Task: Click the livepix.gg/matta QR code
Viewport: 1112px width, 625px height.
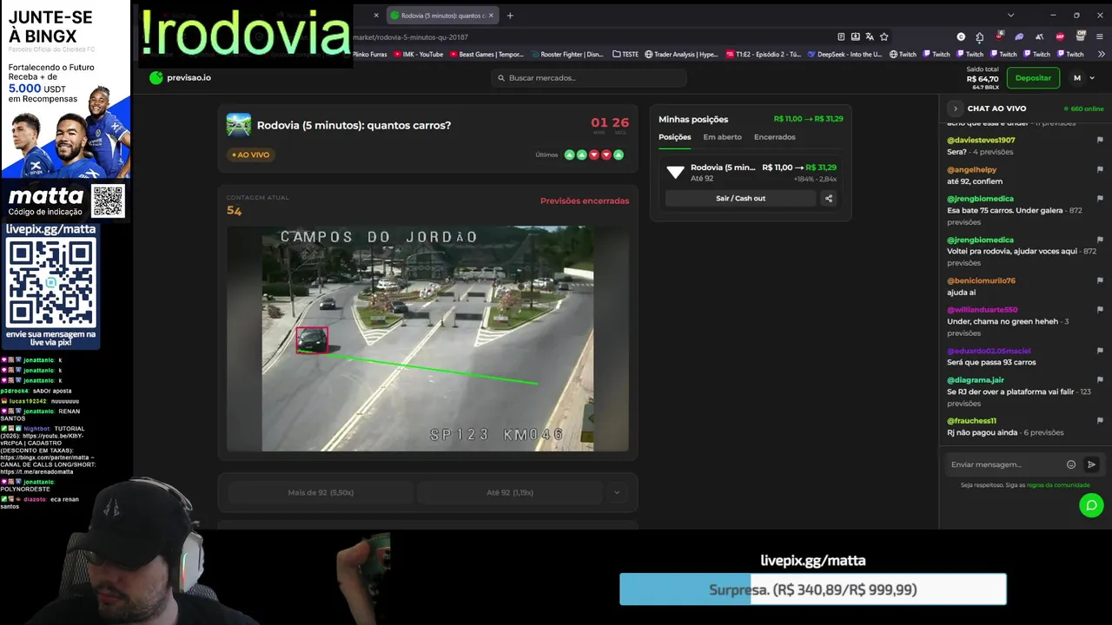Action: [51, 283]
